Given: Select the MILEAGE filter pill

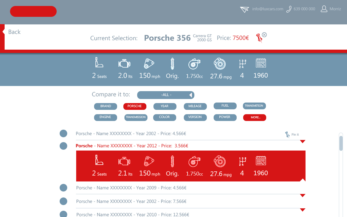Looking at the screenshot, I should (195, 106).
